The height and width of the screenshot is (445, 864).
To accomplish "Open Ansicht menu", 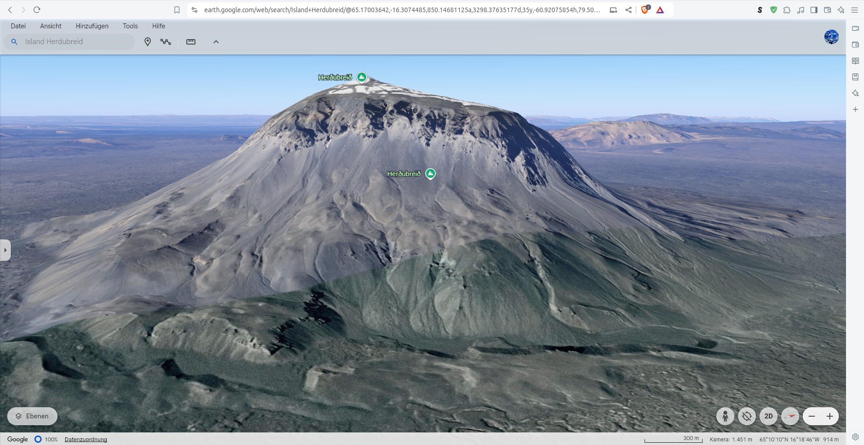I will point(51,26).
